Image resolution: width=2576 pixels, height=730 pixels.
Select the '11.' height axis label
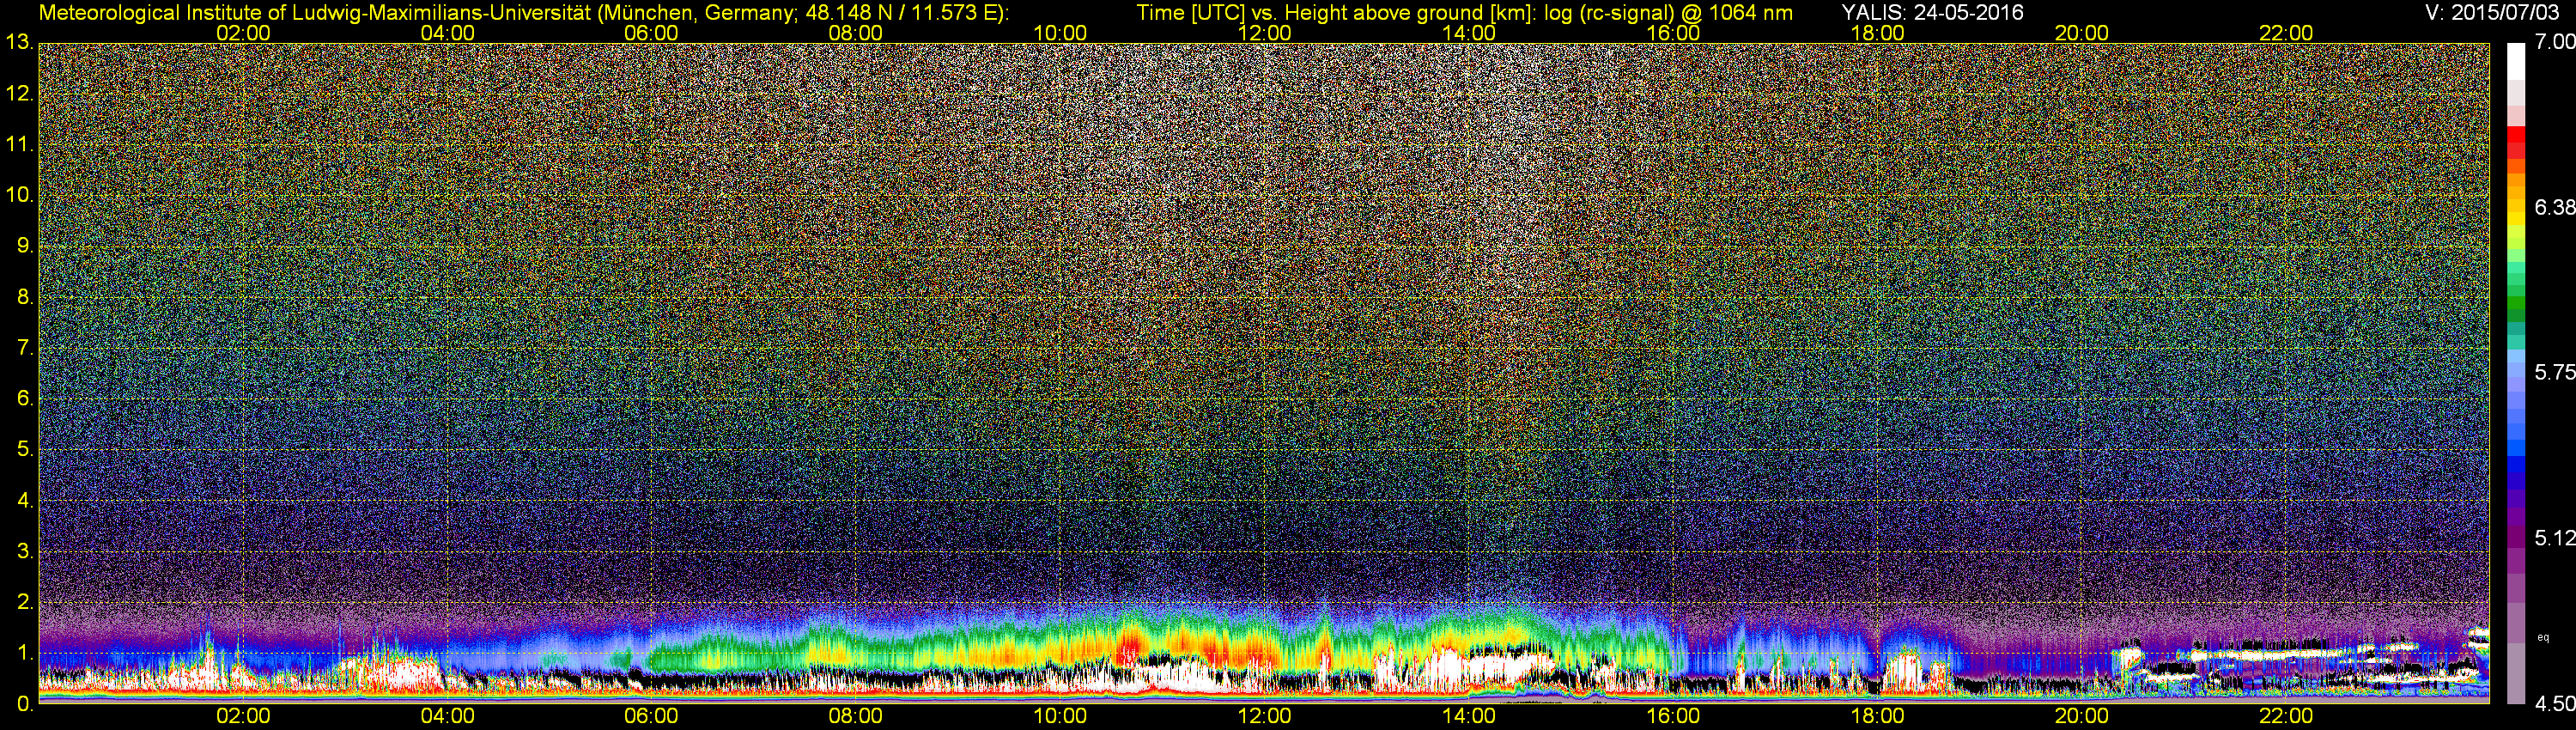pyautogui.click(x=18, y=145)
